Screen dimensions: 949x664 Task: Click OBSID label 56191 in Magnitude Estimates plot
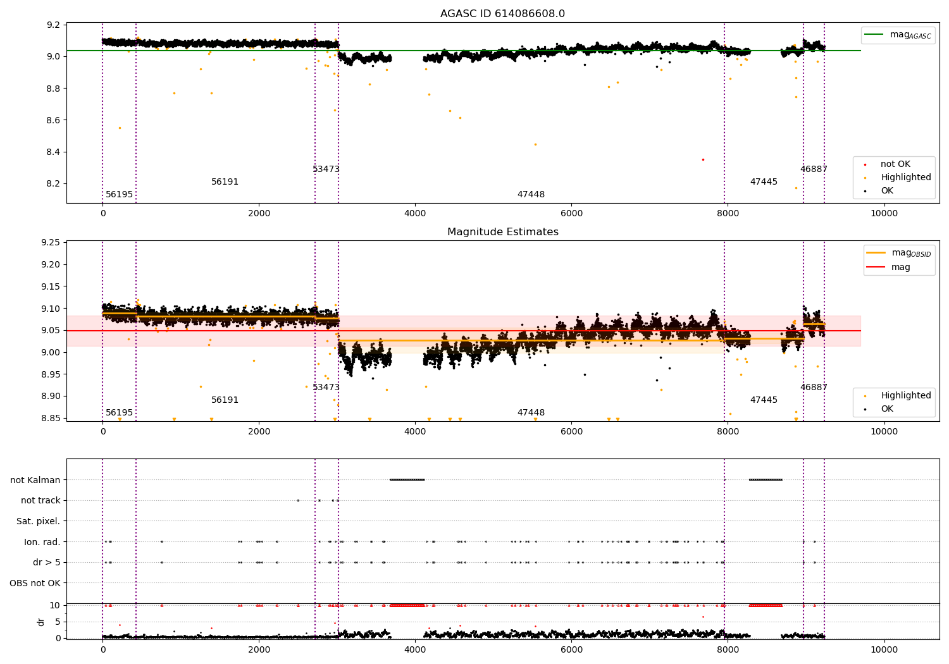225,400
